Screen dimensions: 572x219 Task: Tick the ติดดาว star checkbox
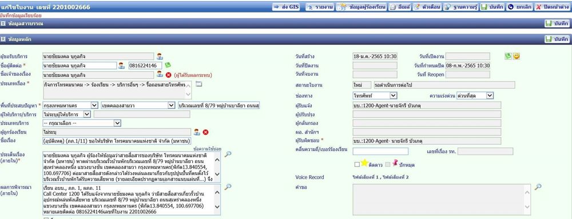(357, 164)
